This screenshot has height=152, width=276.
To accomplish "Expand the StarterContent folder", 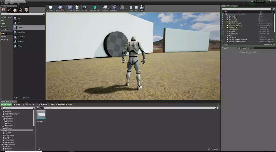I will click(x=2, y=136).
